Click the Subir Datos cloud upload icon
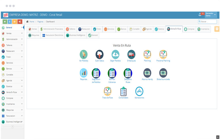 100,54
